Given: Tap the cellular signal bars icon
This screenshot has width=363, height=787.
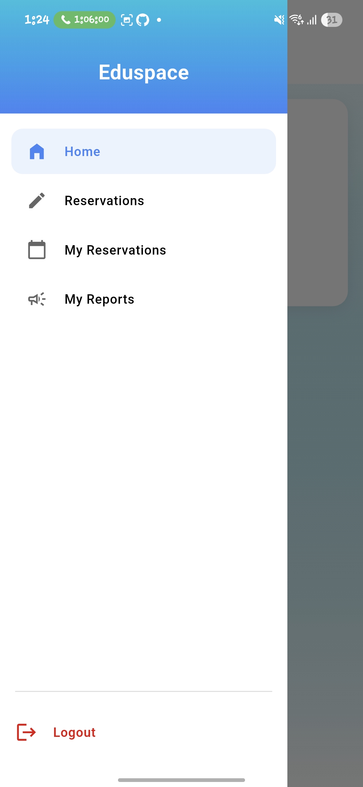Looking at the screenshot, I should (312, 20).
